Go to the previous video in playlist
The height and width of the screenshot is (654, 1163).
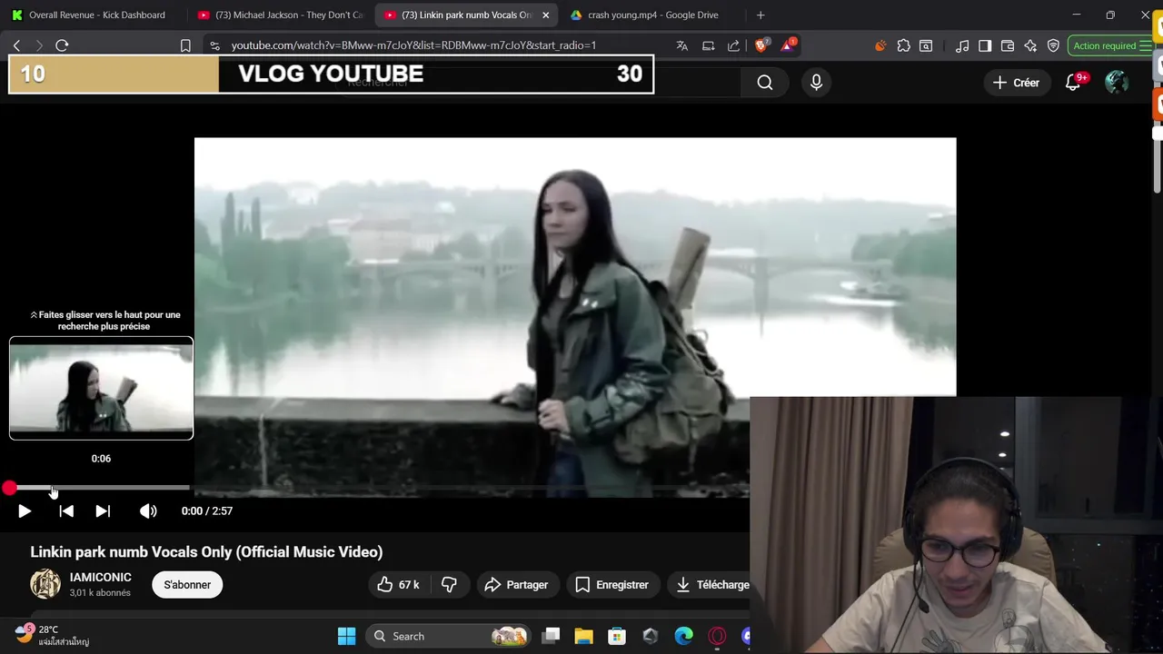tap(66, 511)
